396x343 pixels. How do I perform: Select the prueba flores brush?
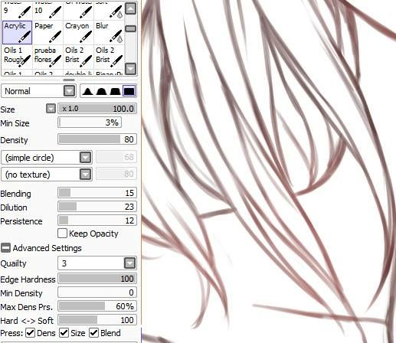click(x=47, y=57)
